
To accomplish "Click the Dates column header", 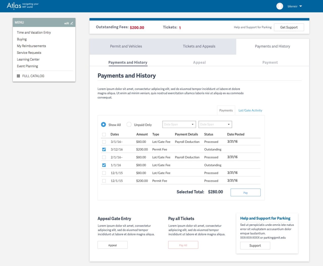I will [115, 134].
